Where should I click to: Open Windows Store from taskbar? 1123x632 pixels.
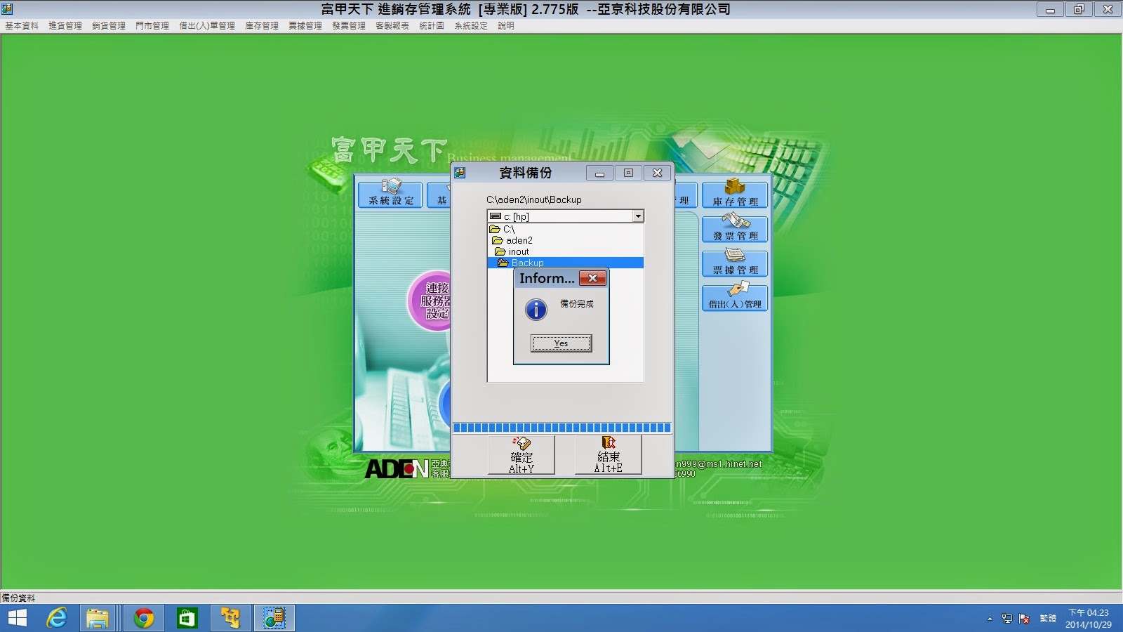187,618
